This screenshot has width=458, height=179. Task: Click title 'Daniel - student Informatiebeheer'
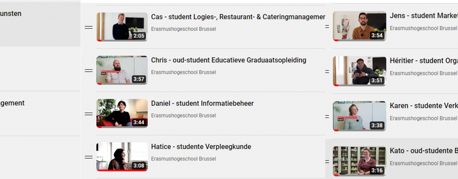pyautogui.click(x=202, y=103)
